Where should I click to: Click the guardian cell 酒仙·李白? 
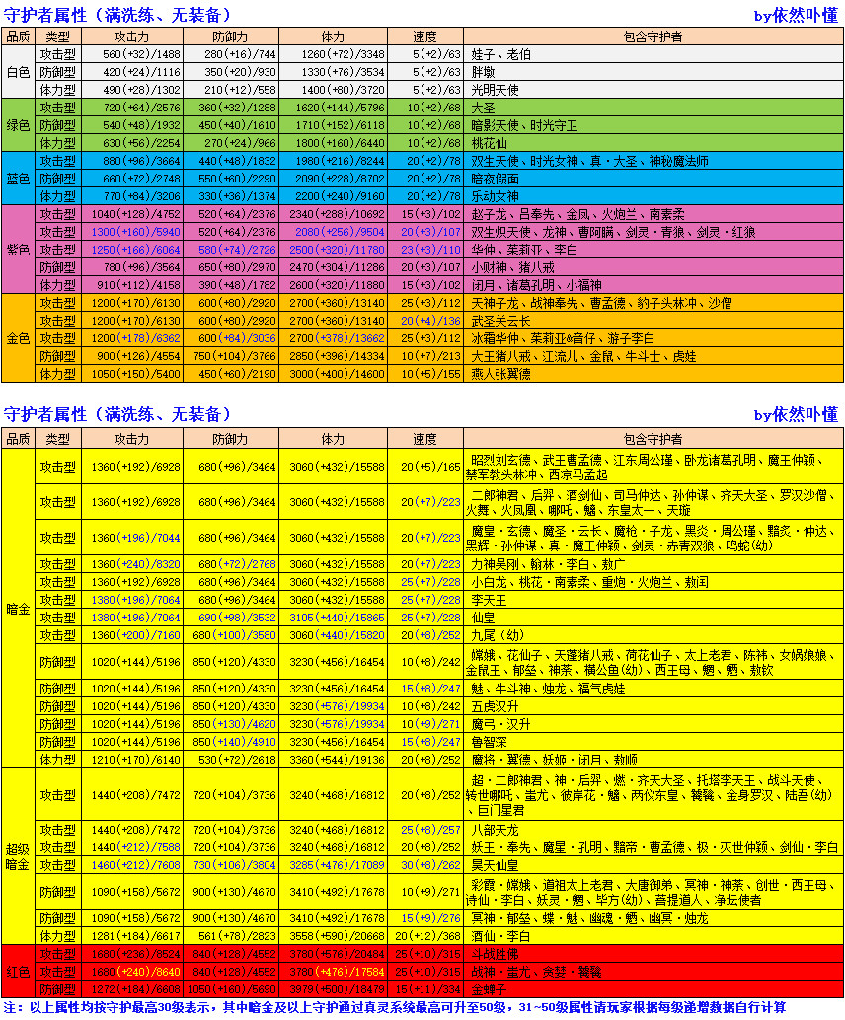click(x=653, y=936)
